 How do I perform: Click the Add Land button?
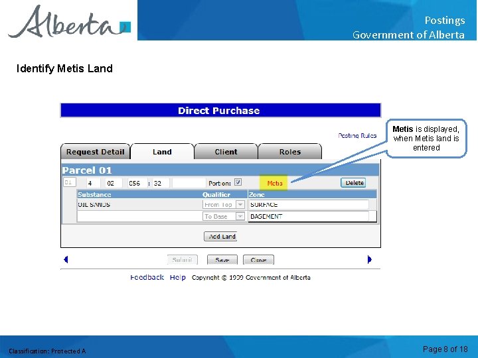(x=220, y=236)
